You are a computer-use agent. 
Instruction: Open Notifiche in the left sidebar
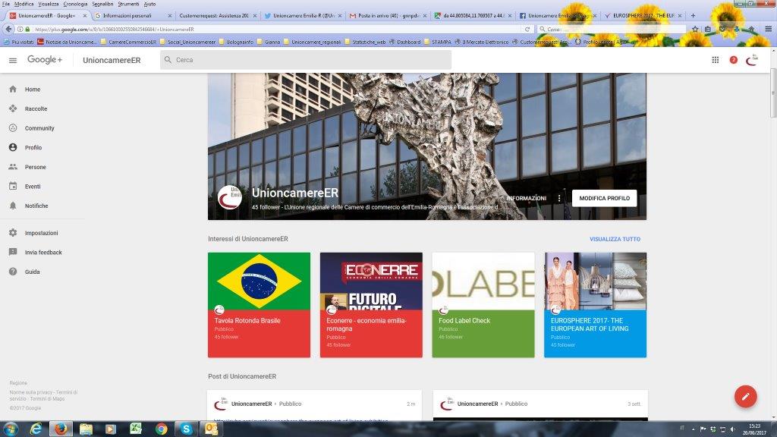36,206
